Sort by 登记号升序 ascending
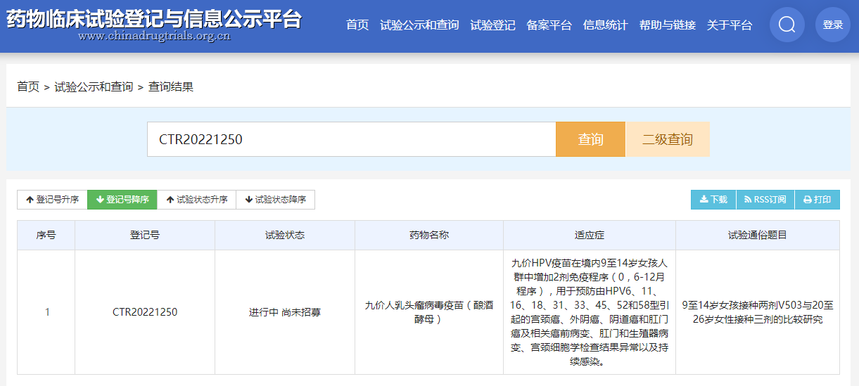859x386 pixels. pyautogui.click(x=52, y=200)
